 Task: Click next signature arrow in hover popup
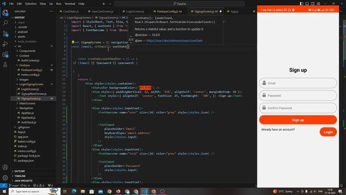tap(131, 42)
